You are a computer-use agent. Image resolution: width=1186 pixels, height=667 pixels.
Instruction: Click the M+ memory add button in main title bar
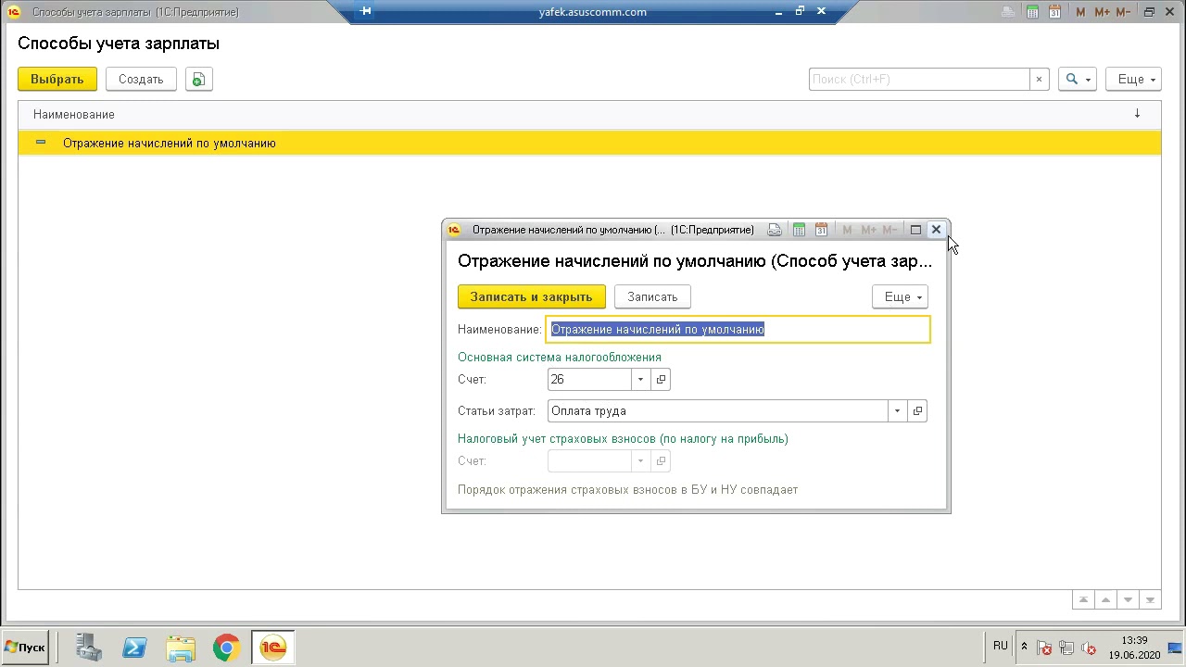1102,12
